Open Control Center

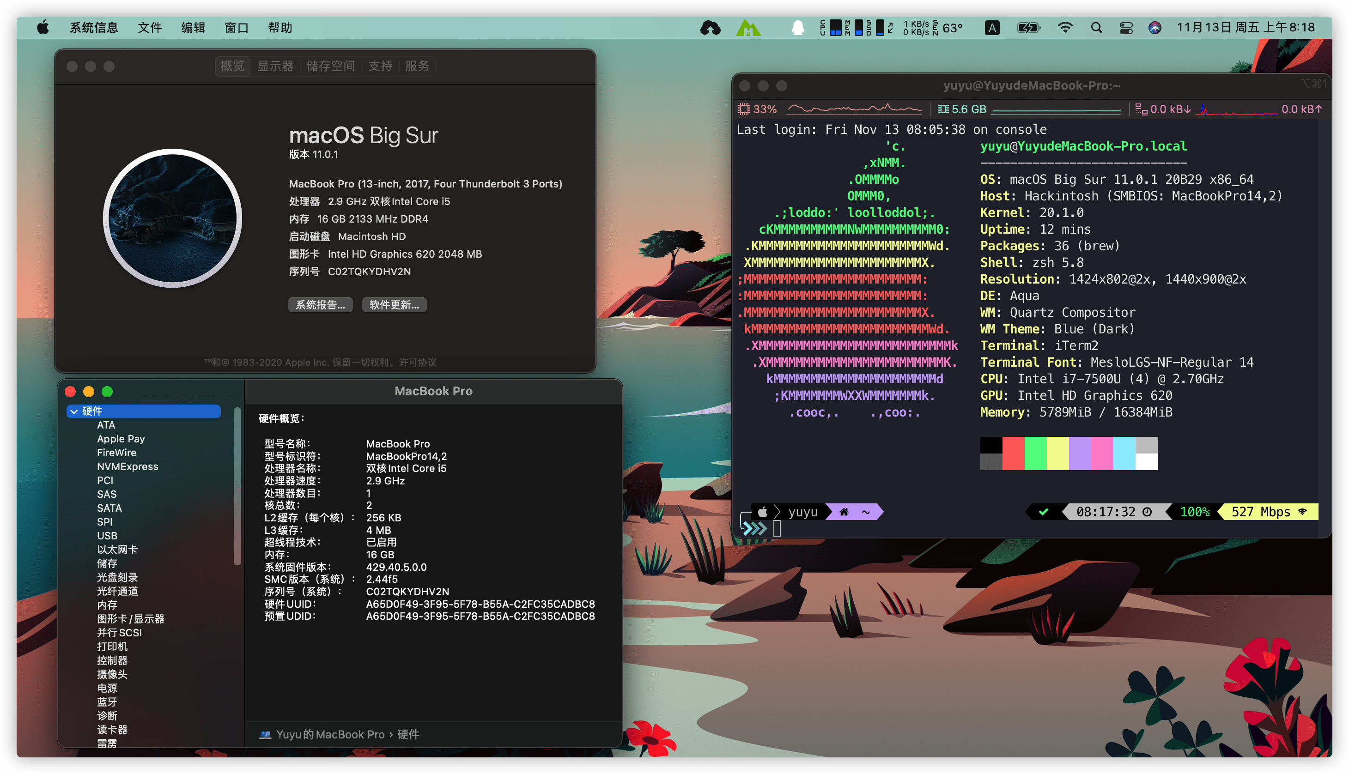(1126, 28)
